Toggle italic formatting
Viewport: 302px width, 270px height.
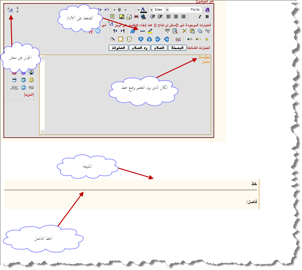tap(200, 17)
